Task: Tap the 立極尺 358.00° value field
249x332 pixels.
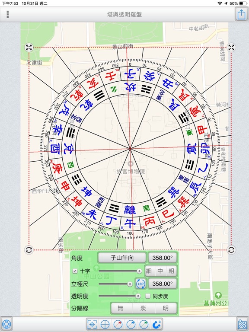Action: pyautogui.click(x=163, y=284)
